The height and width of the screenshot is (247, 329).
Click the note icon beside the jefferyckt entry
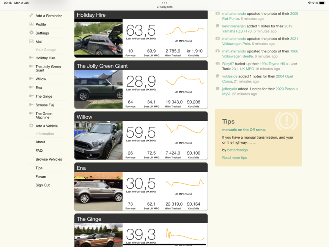(218, 89)
